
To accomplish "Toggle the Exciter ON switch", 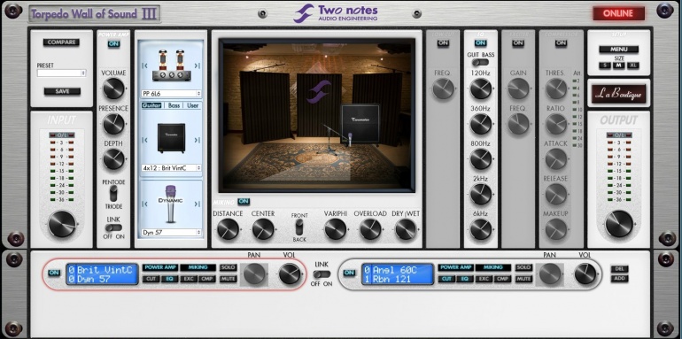I will (x=517, y=43).
